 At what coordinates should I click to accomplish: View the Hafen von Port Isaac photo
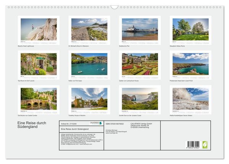(89, 64)
